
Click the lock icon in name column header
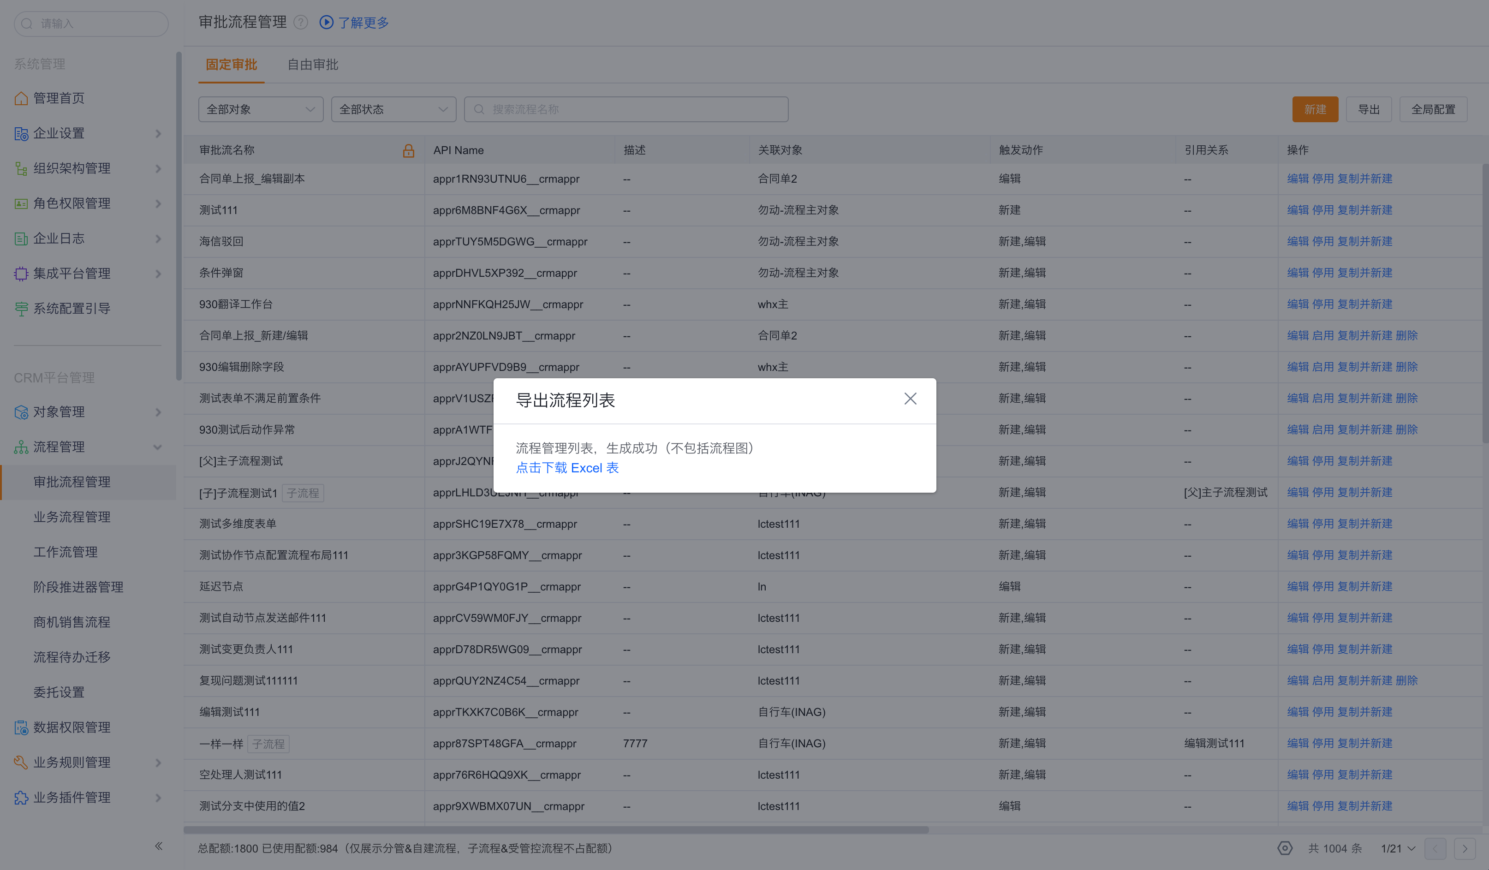pyautogui.click(x=408, y=151)
